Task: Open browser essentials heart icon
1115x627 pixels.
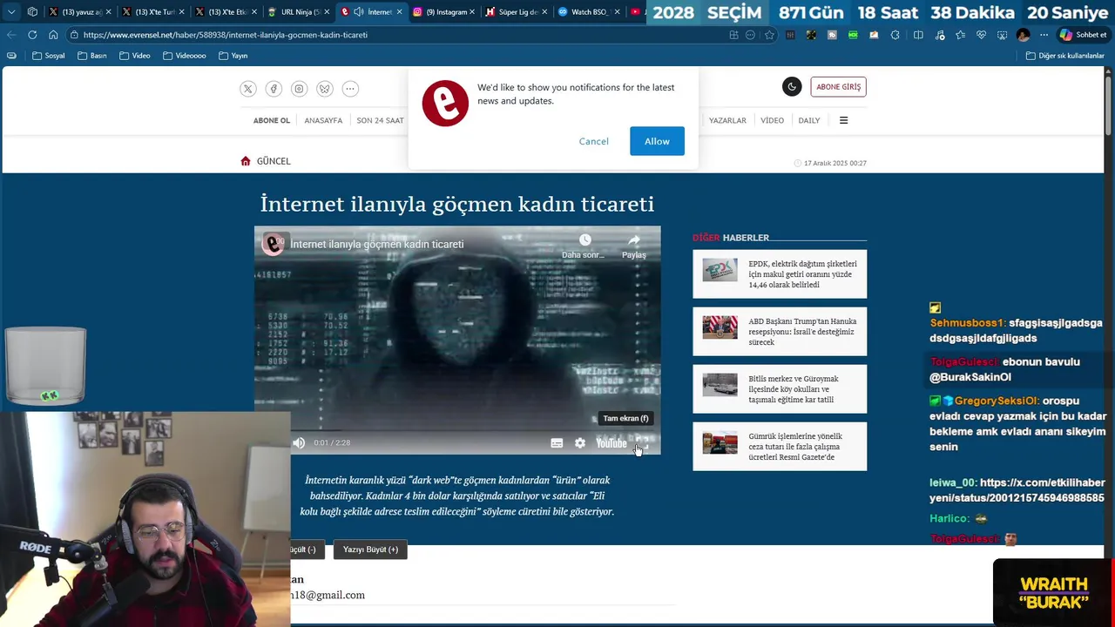Action: pos(981,35)
